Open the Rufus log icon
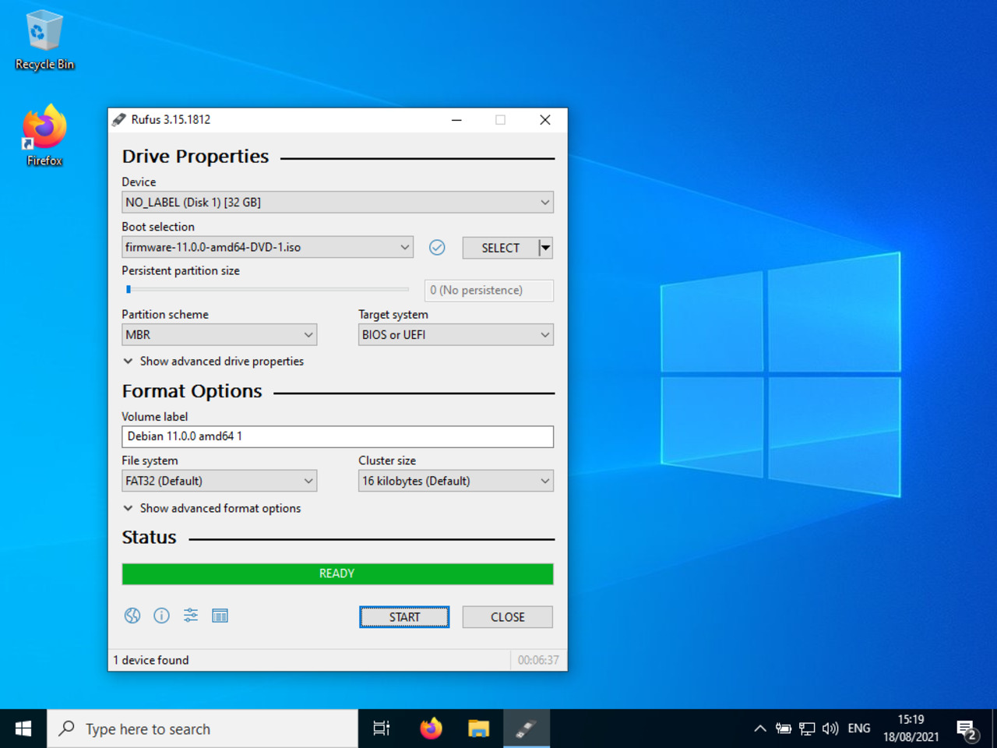 (x=220, y=616)
